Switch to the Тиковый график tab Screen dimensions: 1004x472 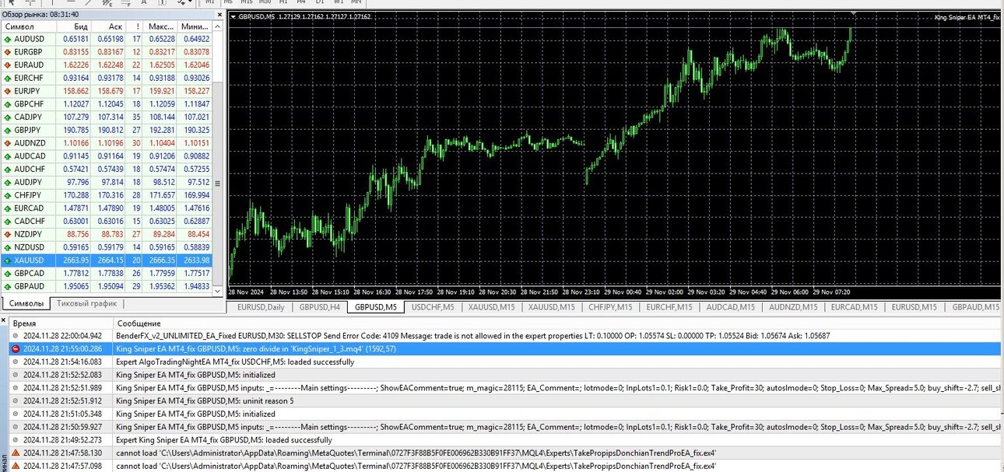click(x=86, y=303)
